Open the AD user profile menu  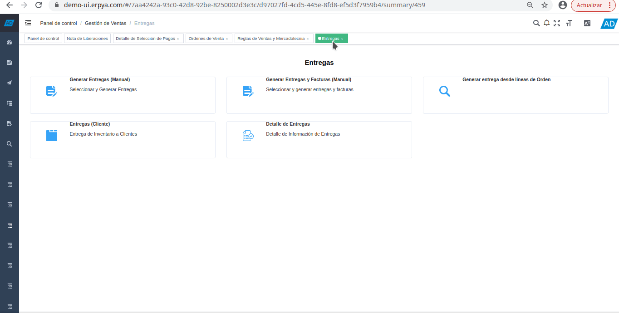[609, 24]
